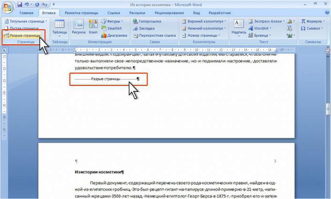Image resolution: width=331 pixels, height=199 pixels.
Task: Switch to the Главная tab
Action: (x=26, y=13)
